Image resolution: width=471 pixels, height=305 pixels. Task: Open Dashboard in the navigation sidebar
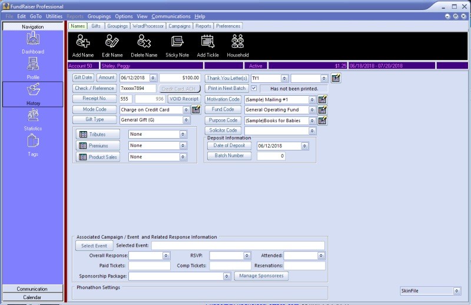[33, 39]
